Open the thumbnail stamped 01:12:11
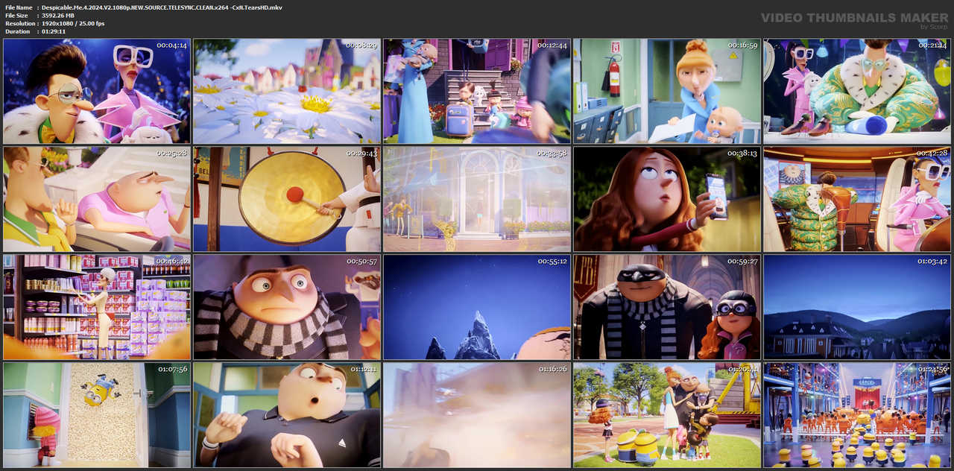The height and width of the screenshot is (471, 954). 287,415
